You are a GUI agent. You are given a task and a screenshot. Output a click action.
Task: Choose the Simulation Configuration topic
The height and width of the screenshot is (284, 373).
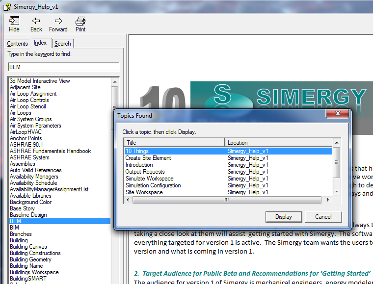click(153, 185)
